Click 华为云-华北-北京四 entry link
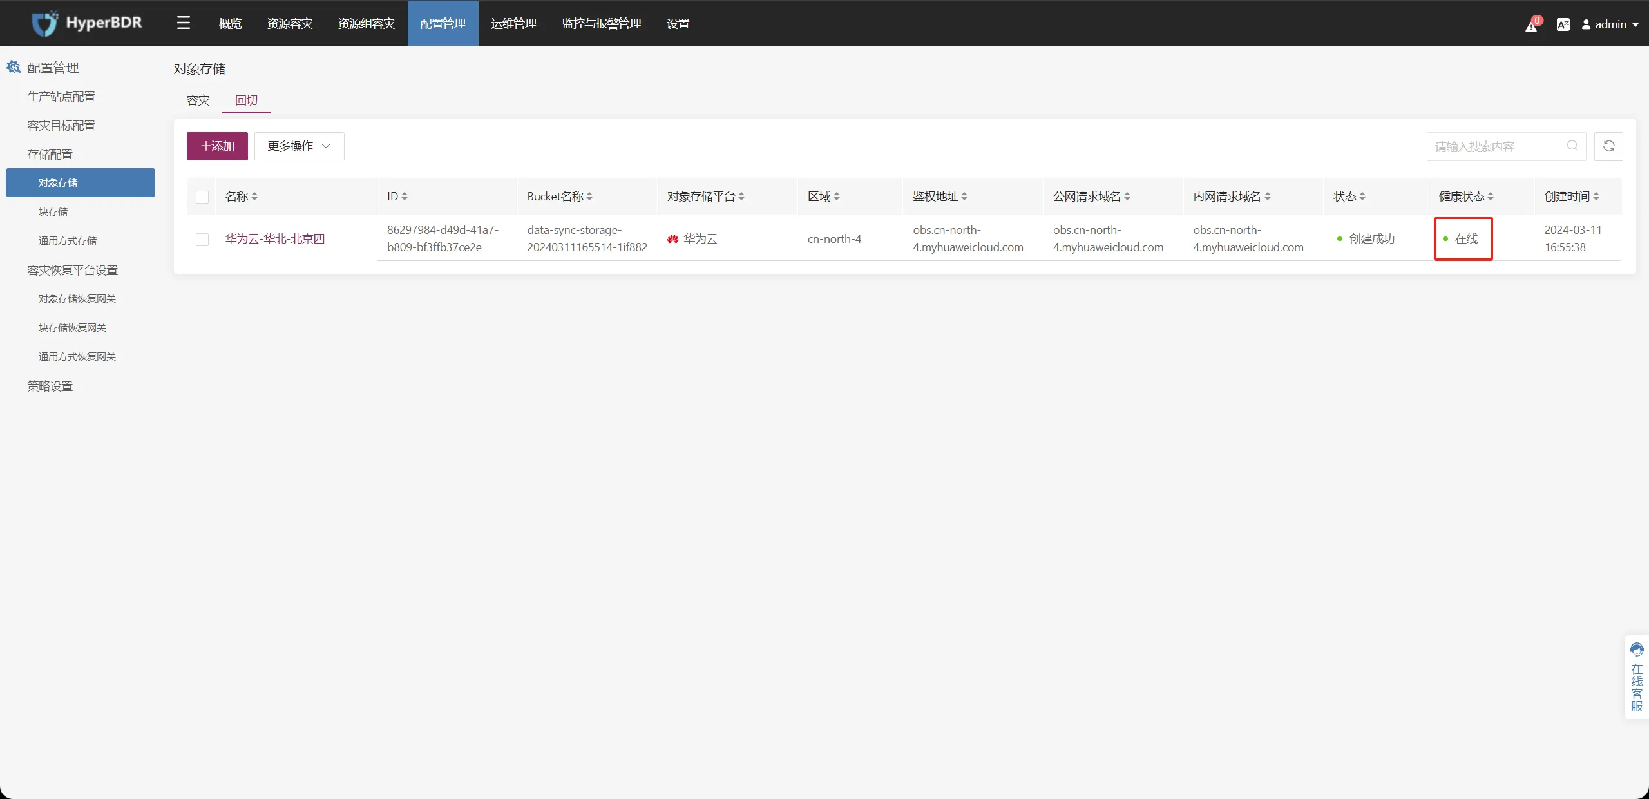The width and height of the screenshot is (1649, 799). pyautogui.click(x=276, y=240)
